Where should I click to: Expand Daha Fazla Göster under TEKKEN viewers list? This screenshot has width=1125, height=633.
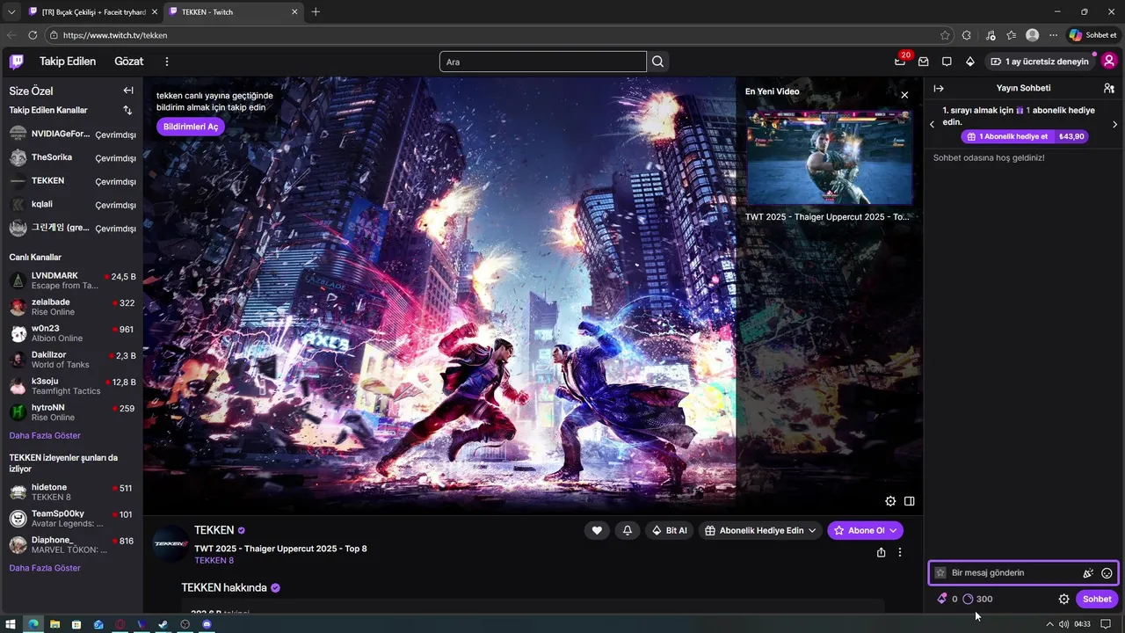pos(45,568)
